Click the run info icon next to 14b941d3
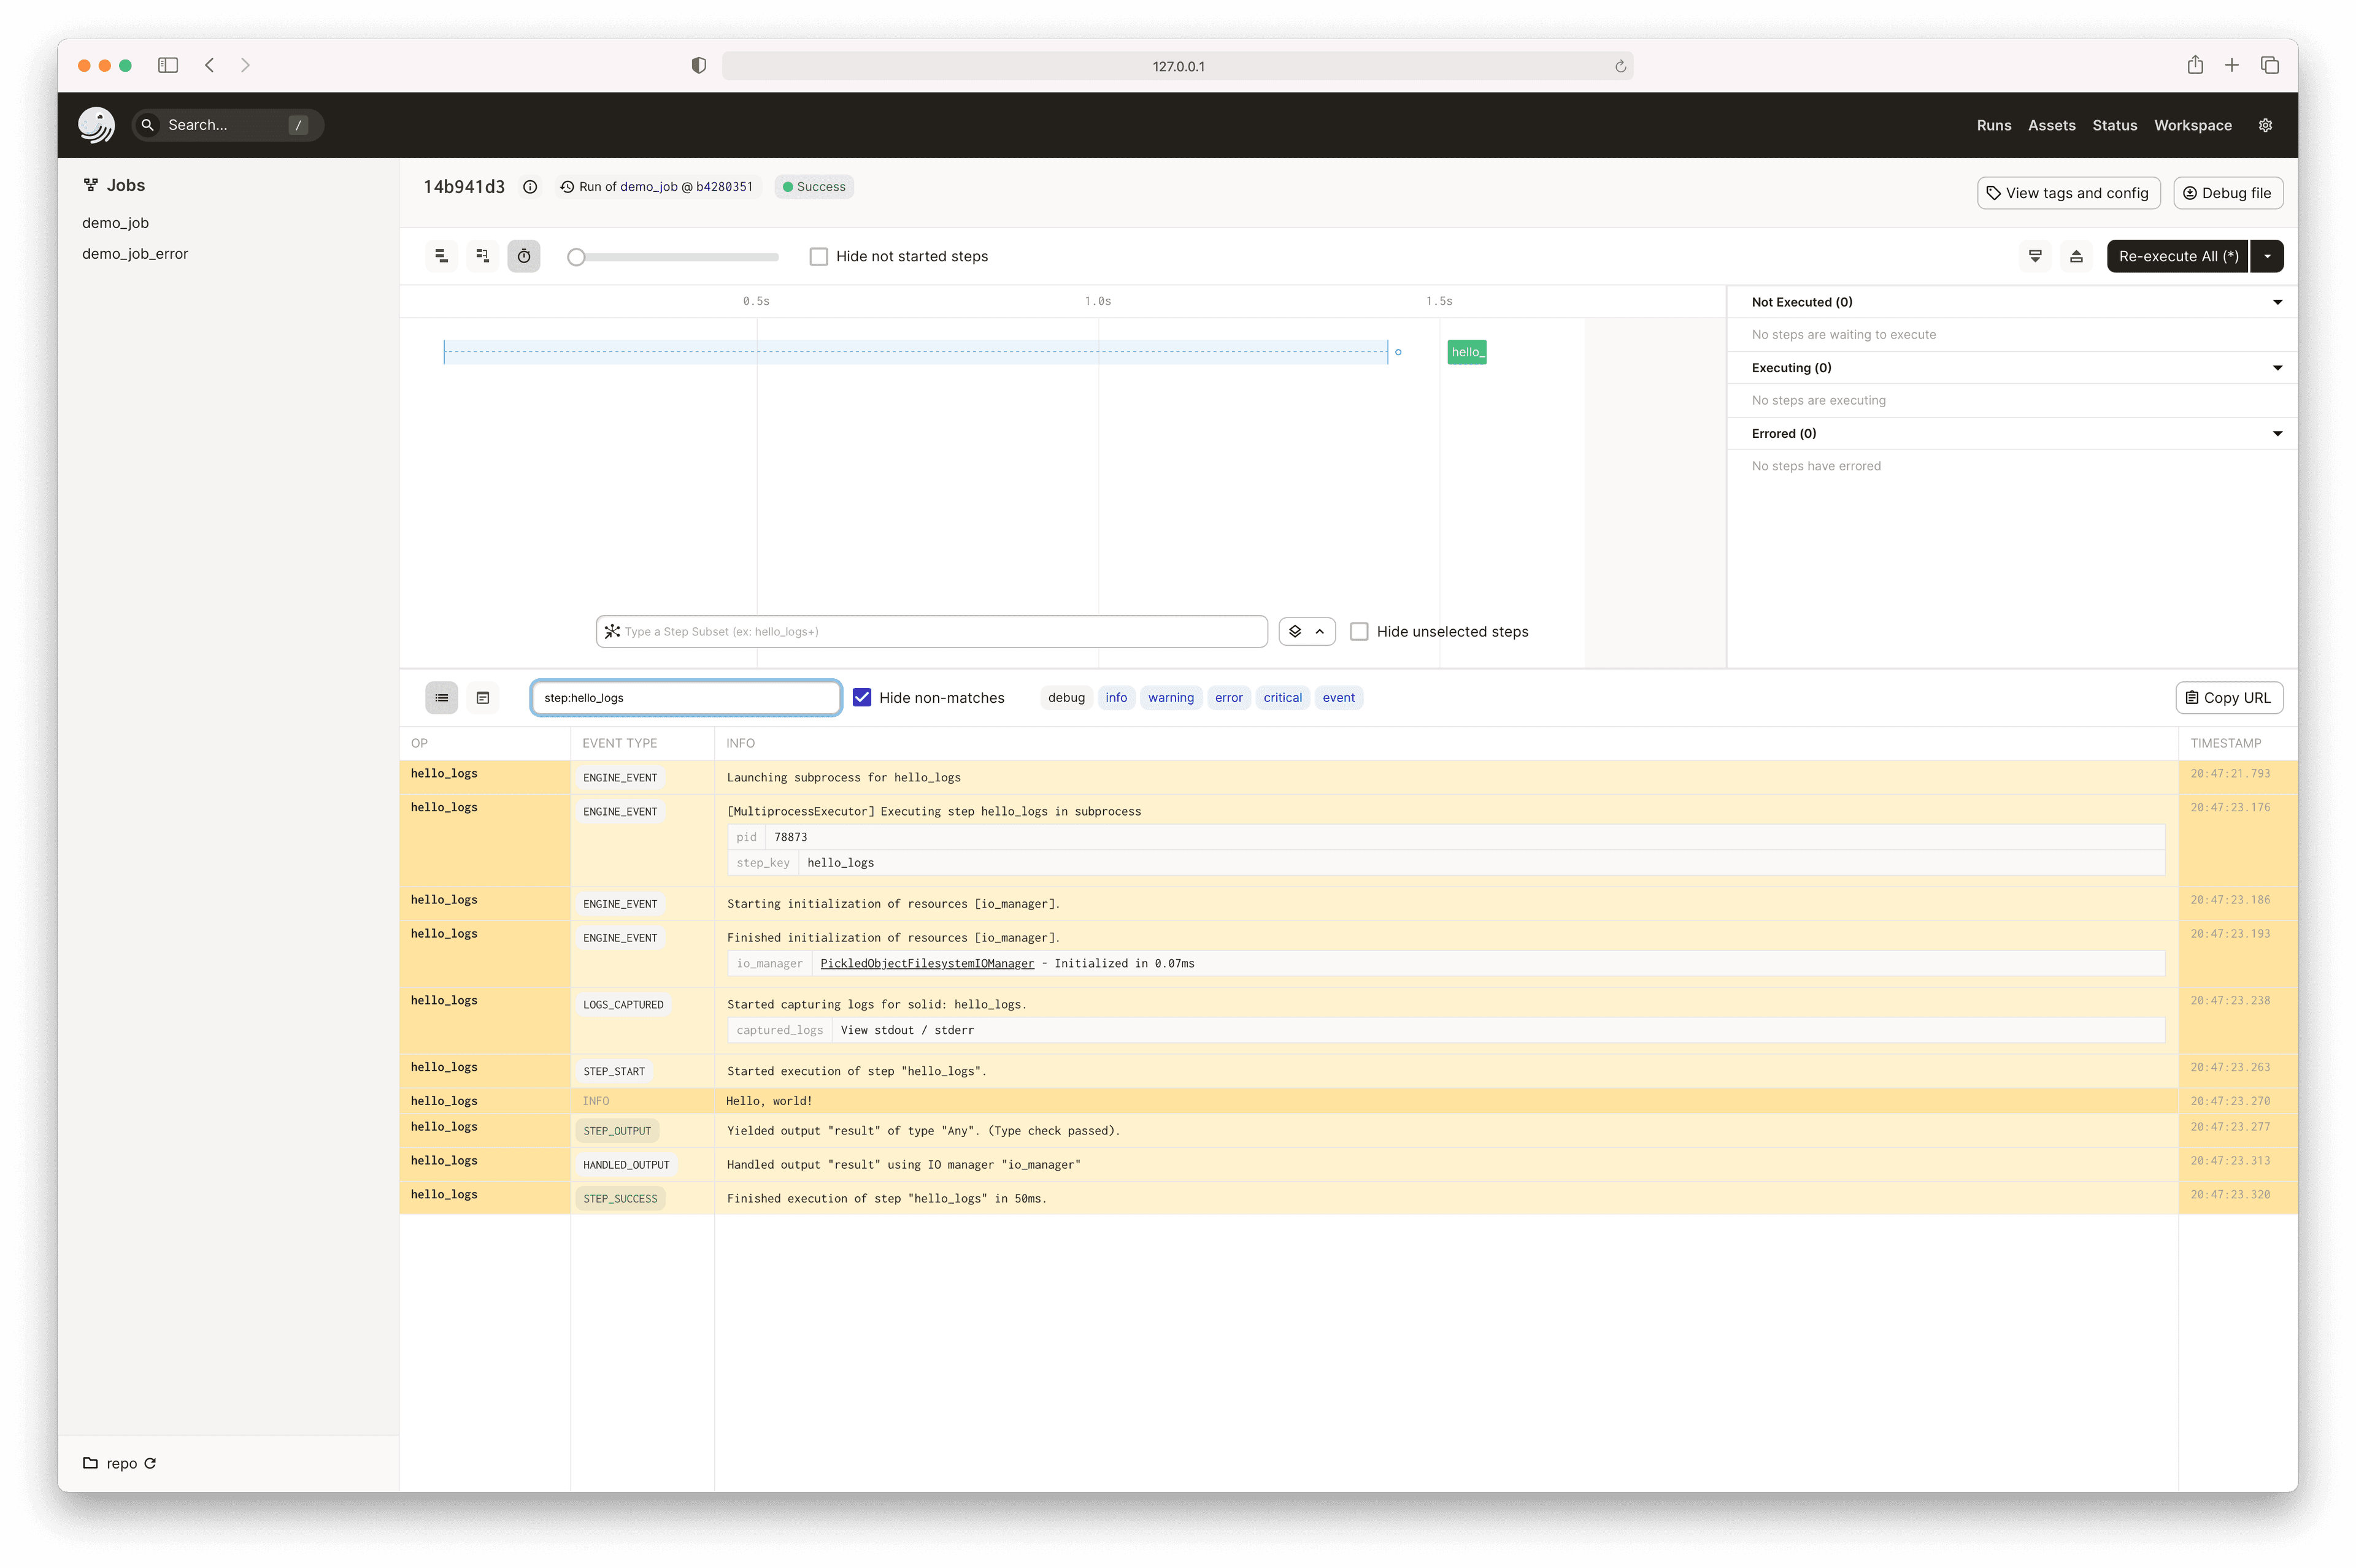The width and height of the screenshot is (2356, 1568). tap(530, 187)
